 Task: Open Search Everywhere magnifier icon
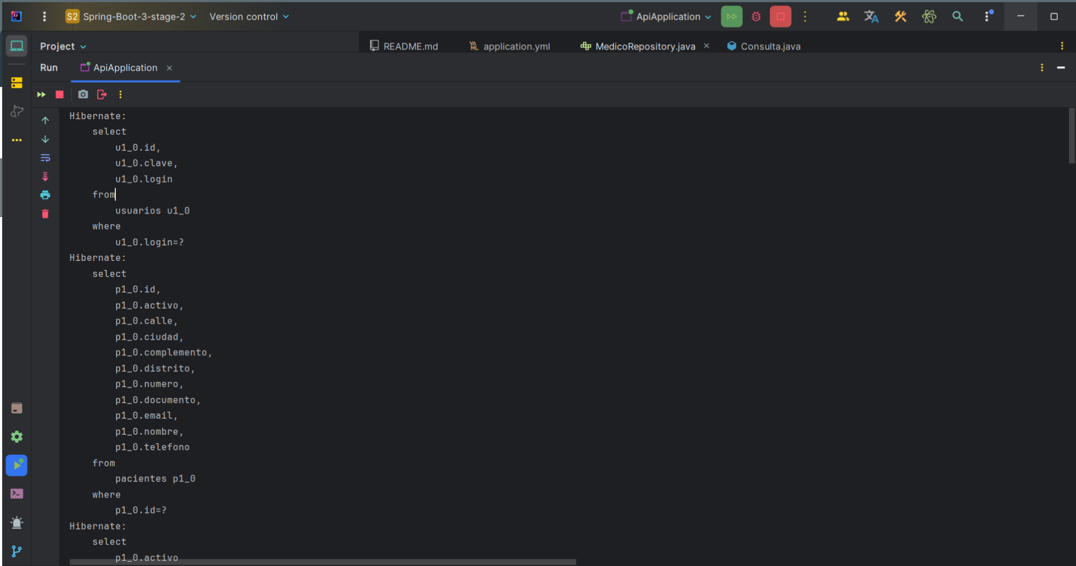[x=958, y=17]
